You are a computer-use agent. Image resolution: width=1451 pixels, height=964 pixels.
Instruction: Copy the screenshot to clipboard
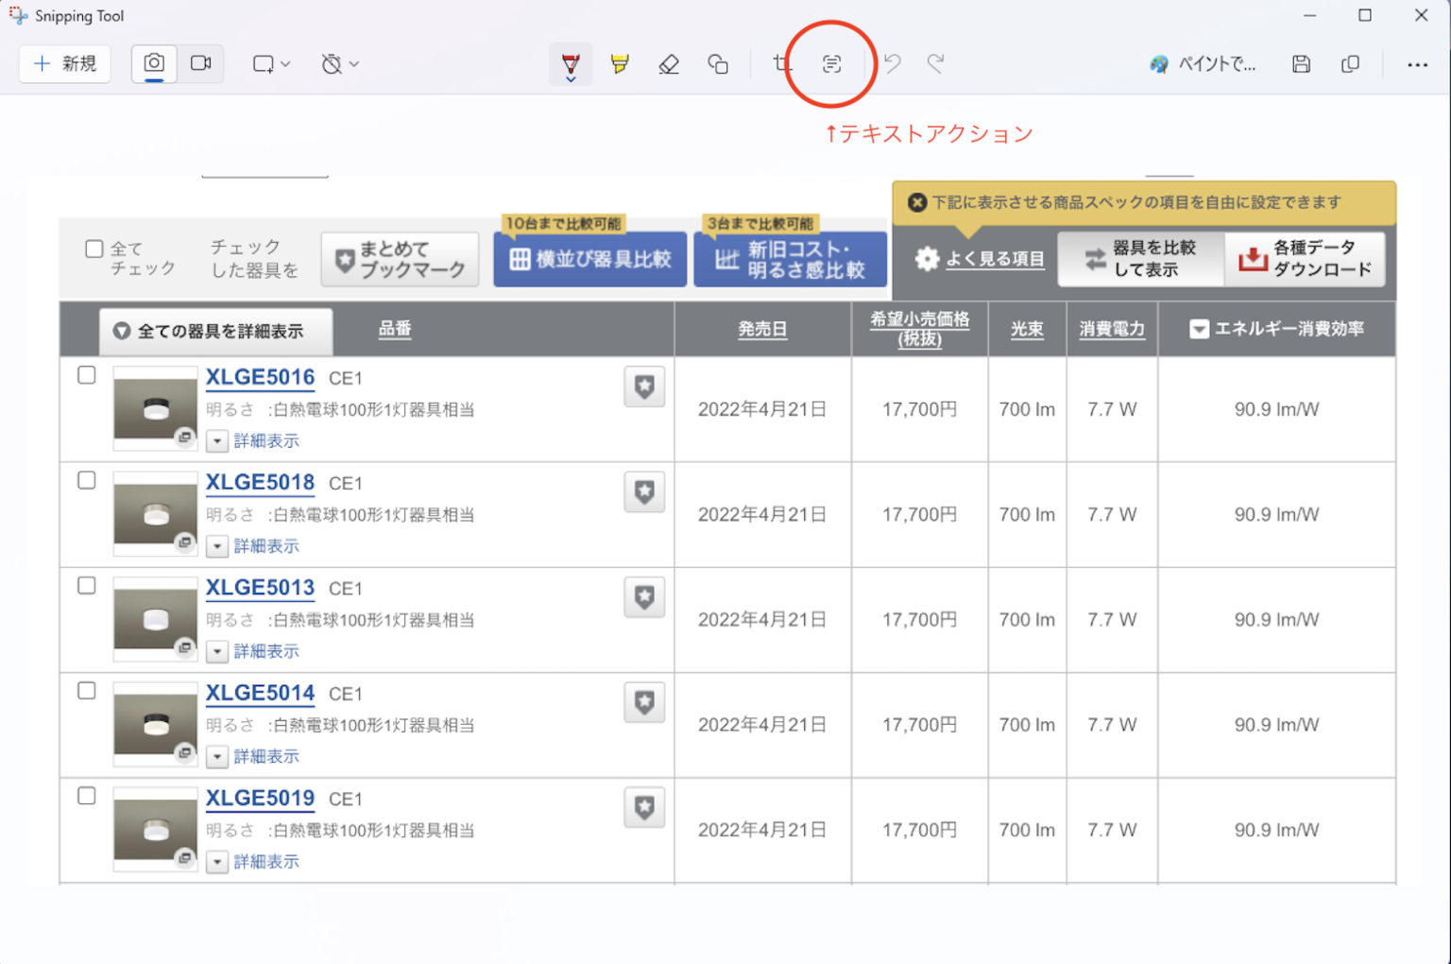pyautogui.click(x=1350, y=63)
